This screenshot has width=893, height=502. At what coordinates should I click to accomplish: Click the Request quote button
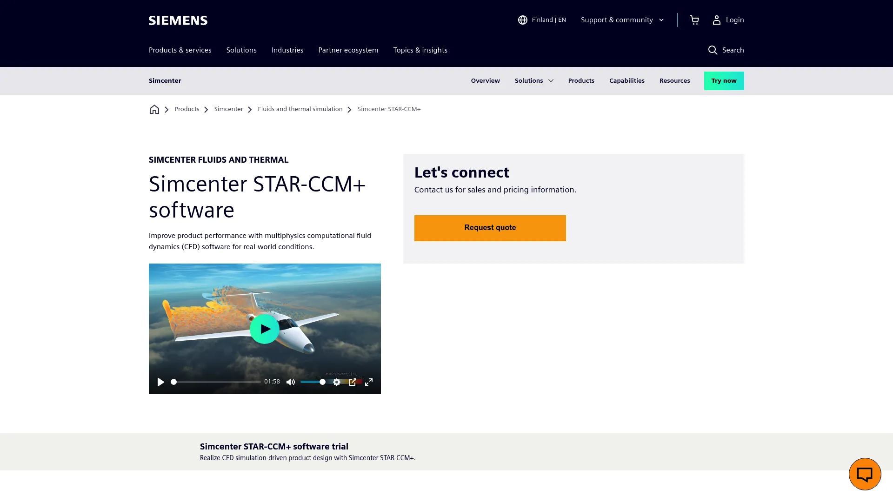coord(490,228)
